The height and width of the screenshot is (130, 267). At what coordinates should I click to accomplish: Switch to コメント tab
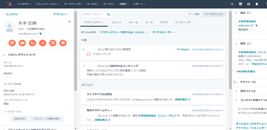point(117,22)
